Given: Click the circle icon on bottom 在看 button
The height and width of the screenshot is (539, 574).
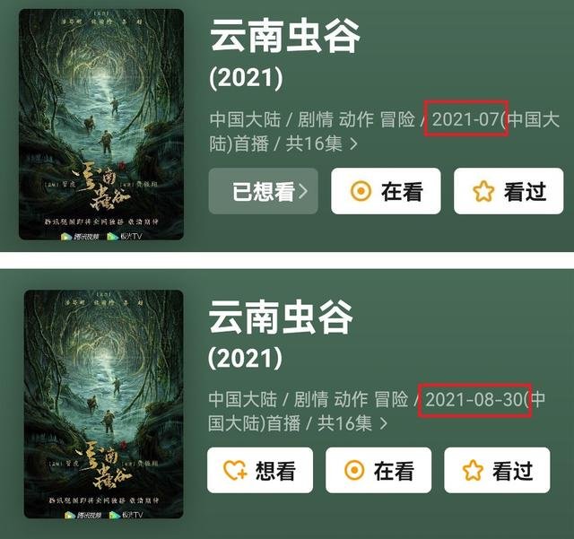Looking at the screenshot, I should [x=354, y=470].
